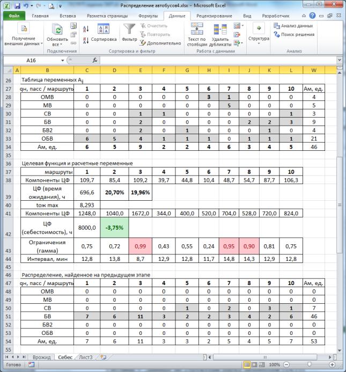The width and height of the screenshot is (346, 372).
Task: Switch to the Рецензирование tab
Action: 214,16
